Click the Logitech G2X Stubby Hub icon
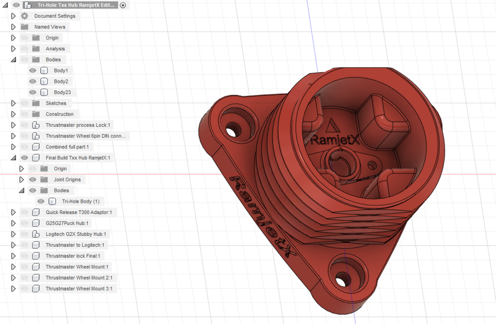The height and width of the screenshot is (324, 496). click(36, 234)
